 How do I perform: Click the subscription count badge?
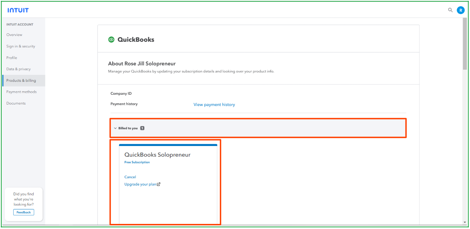pos(142,128)
